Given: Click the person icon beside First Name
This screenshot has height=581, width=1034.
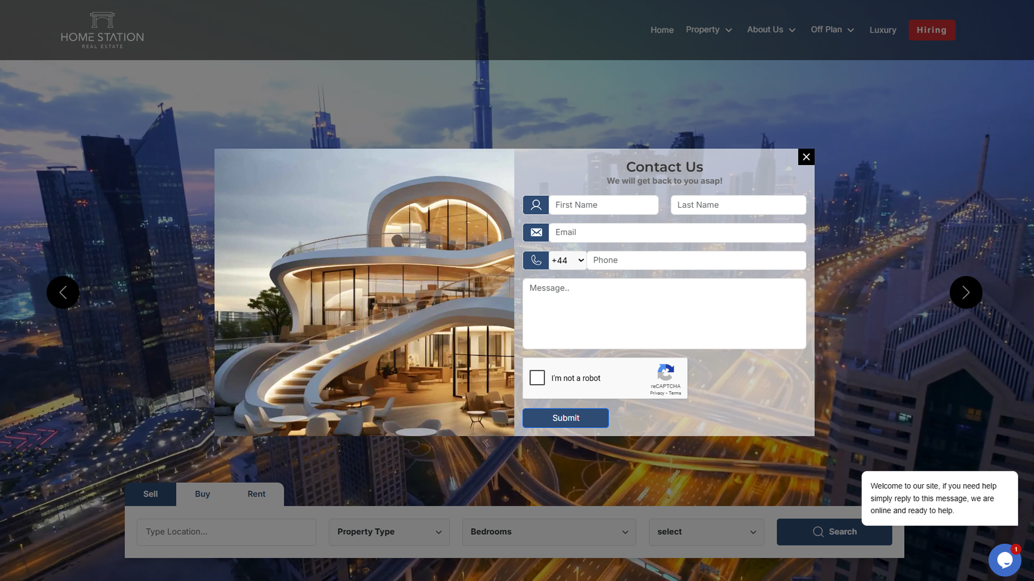Looking at the screenshot, I should (x=535, y=205).
